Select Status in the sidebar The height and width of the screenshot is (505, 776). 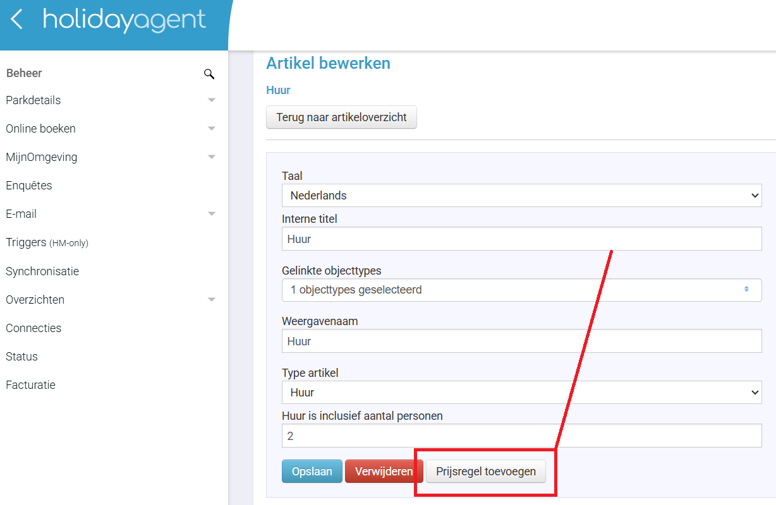[x=22, y=357]
